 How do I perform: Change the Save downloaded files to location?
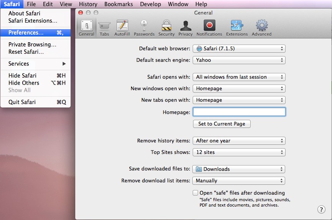pyautogui.click(x=239, y=169)
